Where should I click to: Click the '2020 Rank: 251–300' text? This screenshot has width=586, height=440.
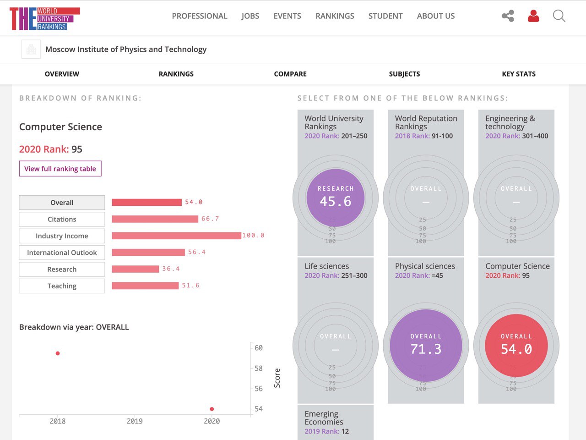(x=336, y=275)
